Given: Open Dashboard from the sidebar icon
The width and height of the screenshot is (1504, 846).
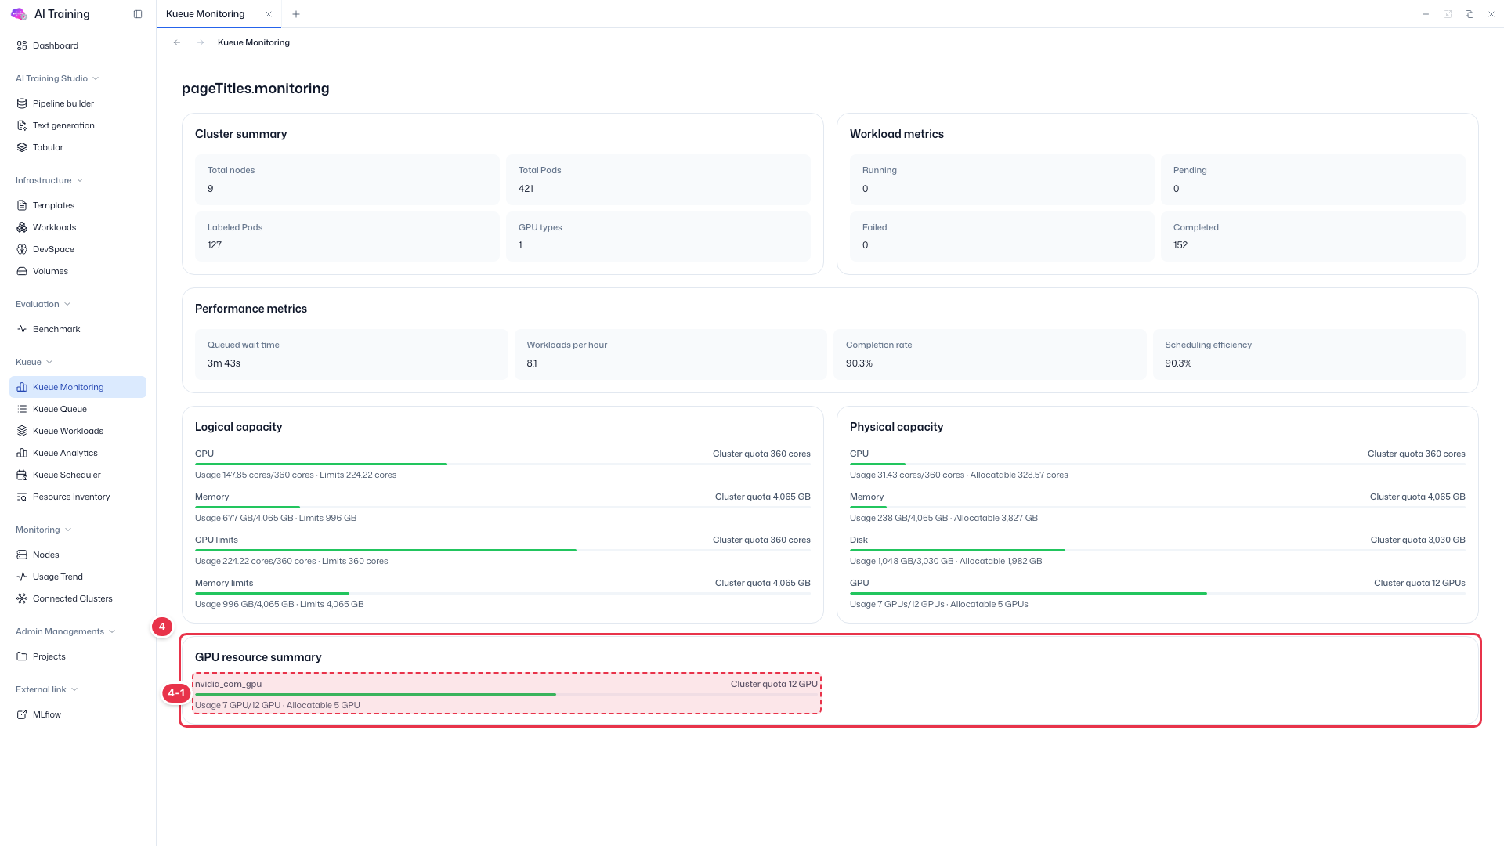Looking at the screenshot, I should pos(22,45).
